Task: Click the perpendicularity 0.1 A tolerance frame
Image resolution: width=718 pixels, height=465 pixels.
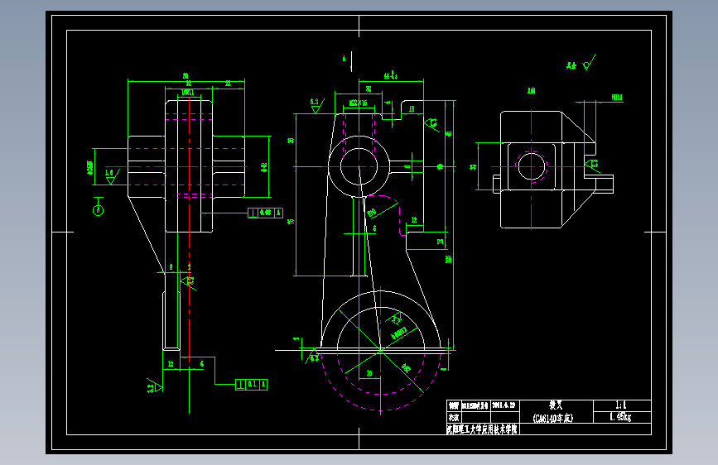Action: (x=251, y=385)
